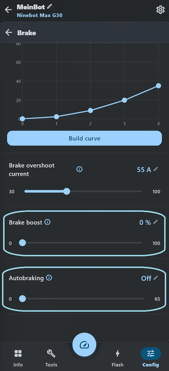Screen dimensions: 169x371
Task: Switch to the Info tab
Action: point(18,358)
